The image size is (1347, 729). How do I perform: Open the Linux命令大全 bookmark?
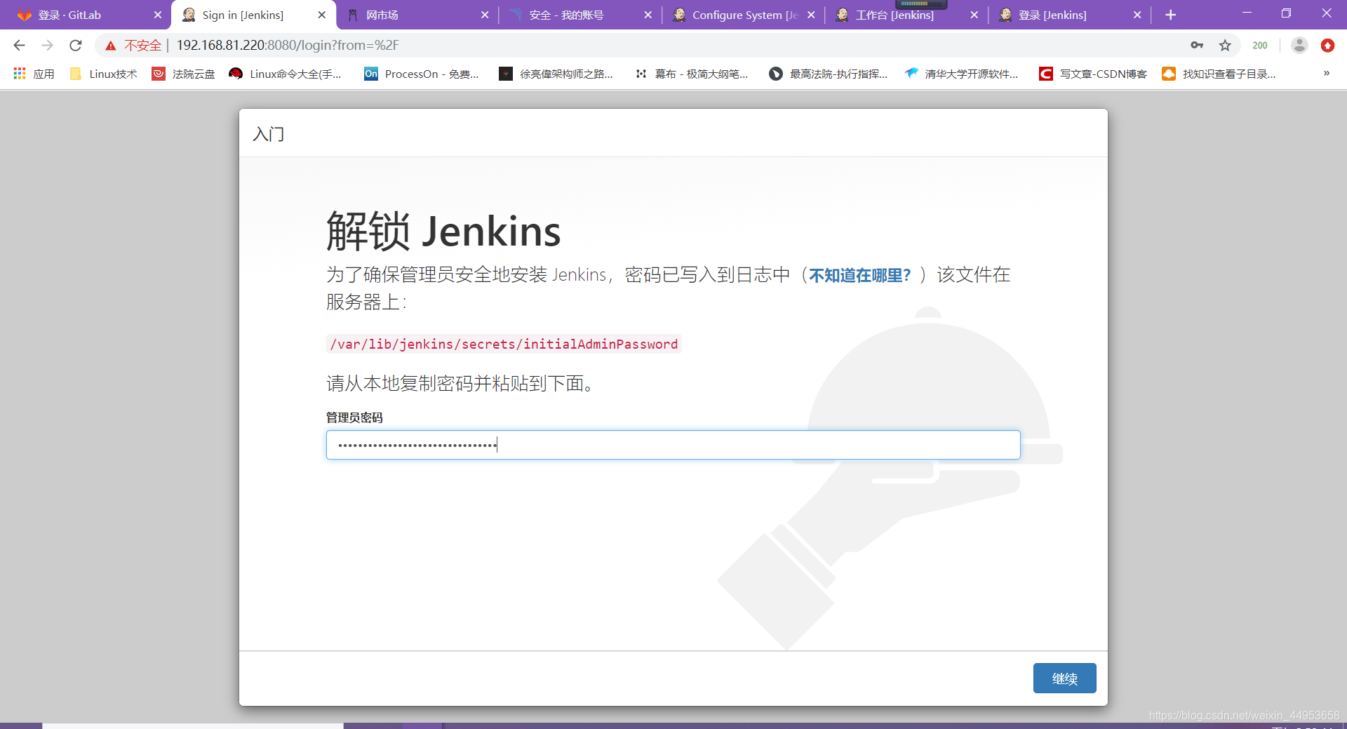286,74
